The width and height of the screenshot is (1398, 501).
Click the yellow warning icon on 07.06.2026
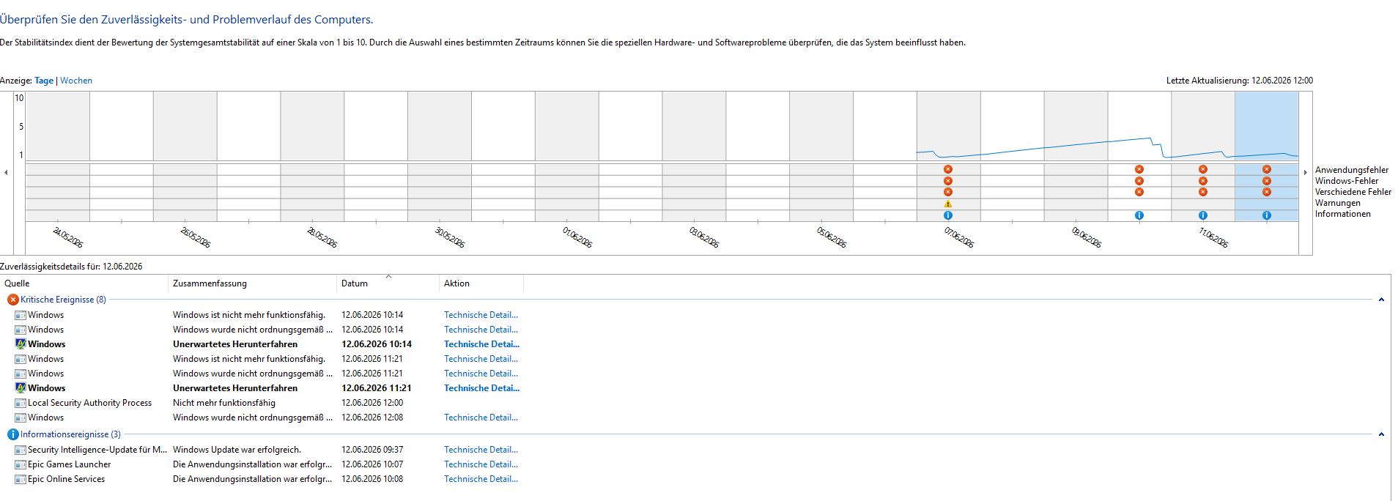pyautogui.click(x=947, y=204)
